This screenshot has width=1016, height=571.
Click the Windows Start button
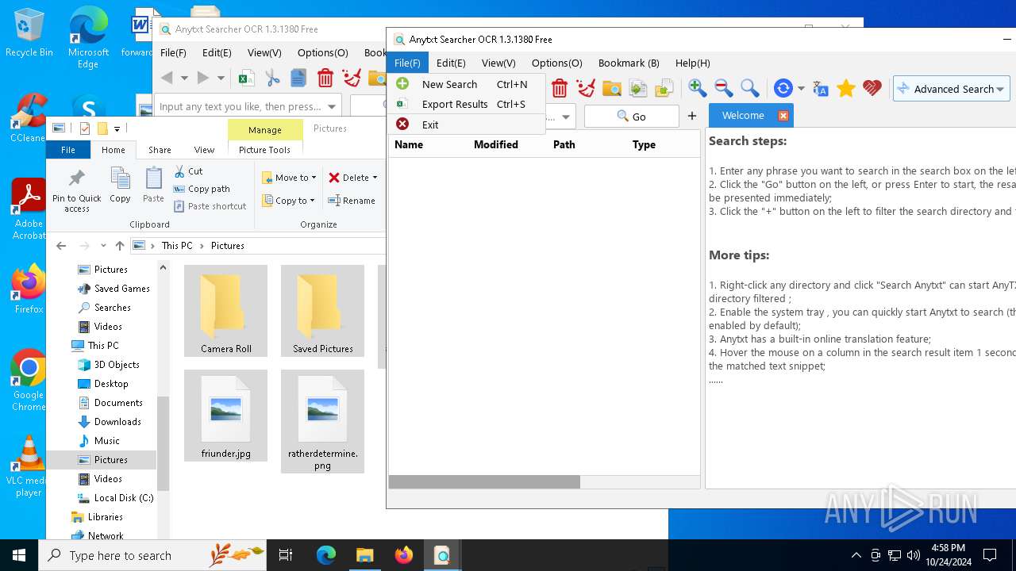[19, 555]
